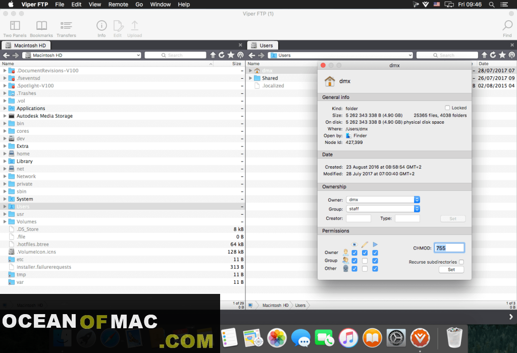The width and height of the screenshot is (517, 353).
Task: Close the Macintosh HD panel tab
Action: point(240,45)
